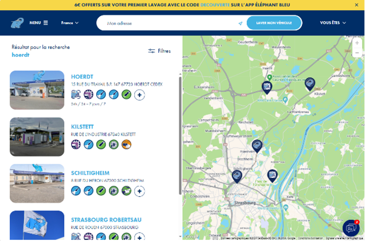Click the Kilstett station photo thumbnail
Viewport: 365px width, 241px height.
pos(37,137)
